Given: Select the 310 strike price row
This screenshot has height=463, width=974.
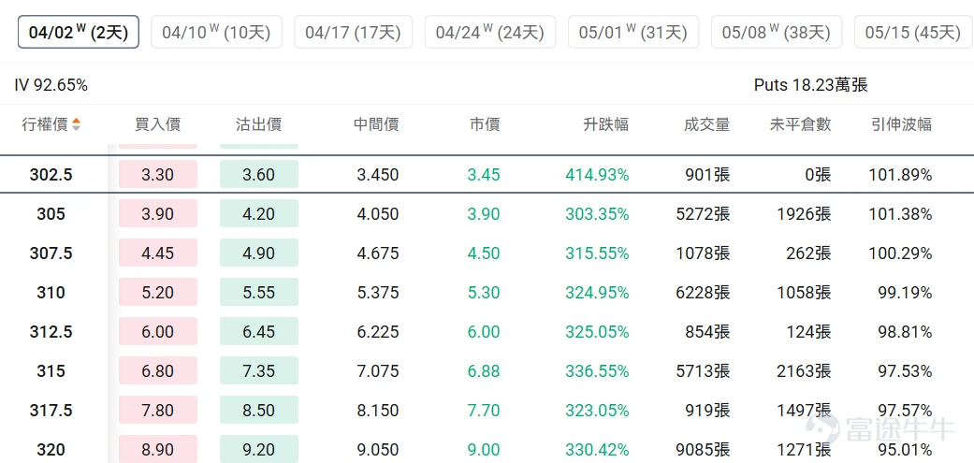Looking at the screenshot, I should pos(487,293).
